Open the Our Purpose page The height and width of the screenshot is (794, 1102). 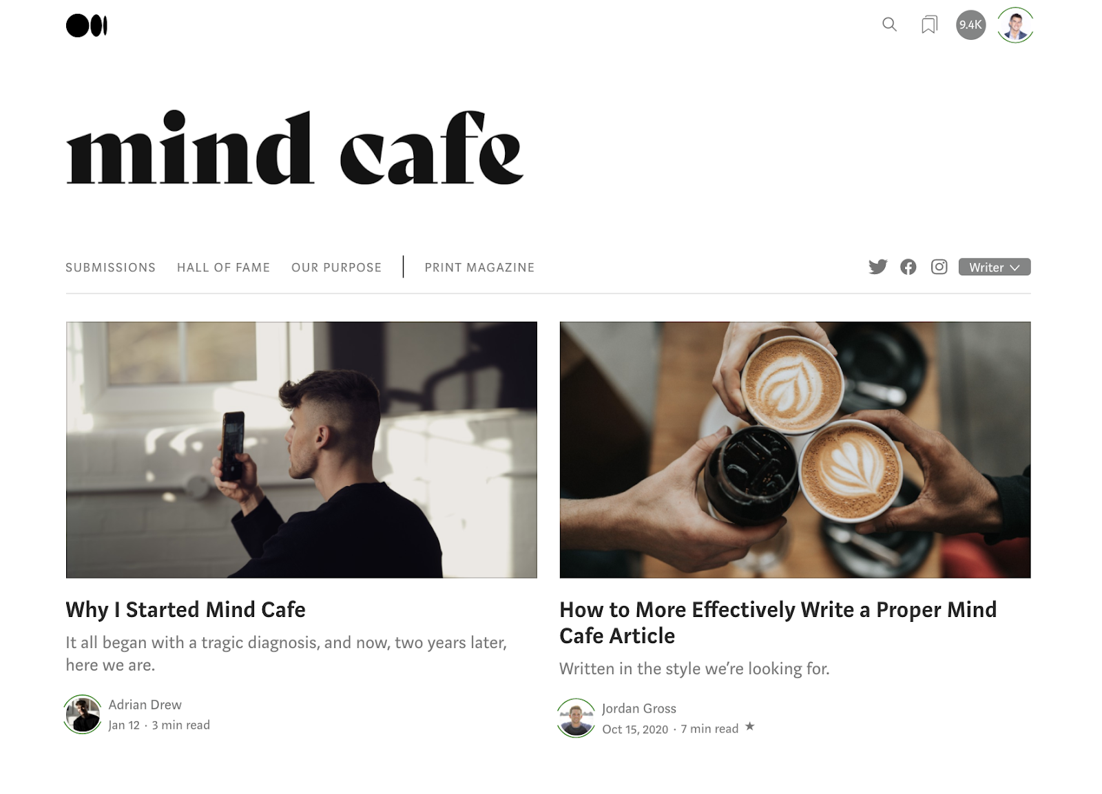[336, 267]
